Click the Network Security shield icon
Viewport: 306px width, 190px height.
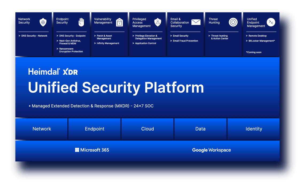pos(43,22)
